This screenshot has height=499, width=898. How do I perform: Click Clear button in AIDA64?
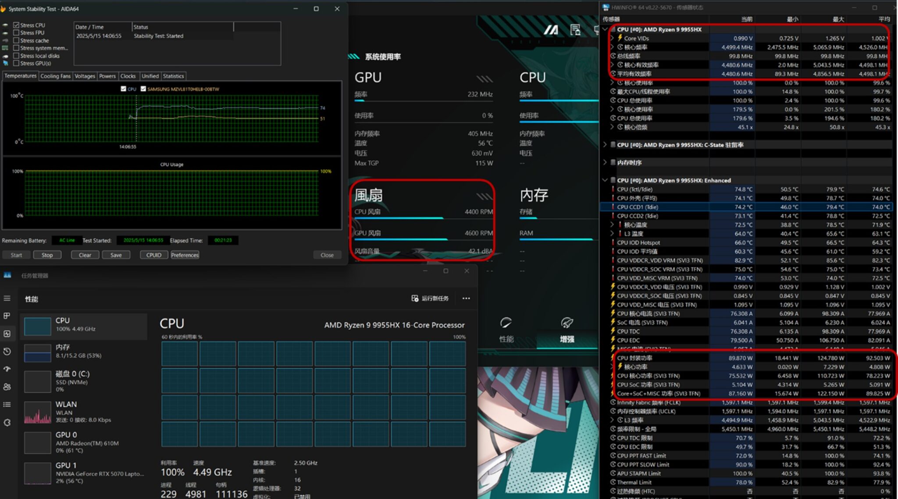coord(85,255)
